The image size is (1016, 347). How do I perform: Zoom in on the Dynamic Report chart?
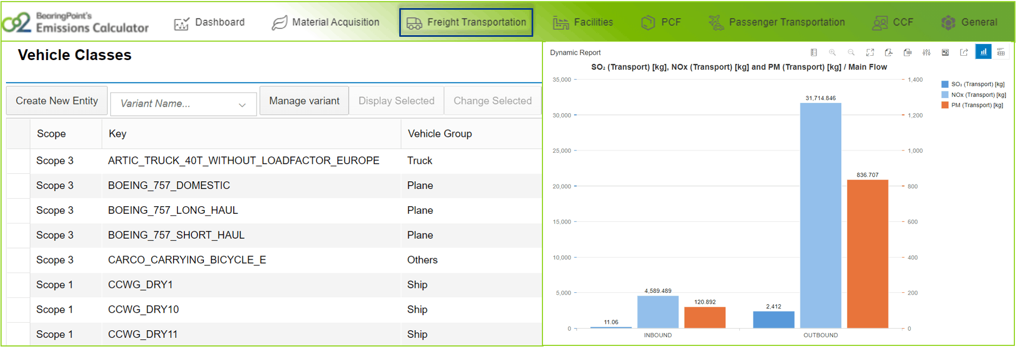[x=832, y=53]
